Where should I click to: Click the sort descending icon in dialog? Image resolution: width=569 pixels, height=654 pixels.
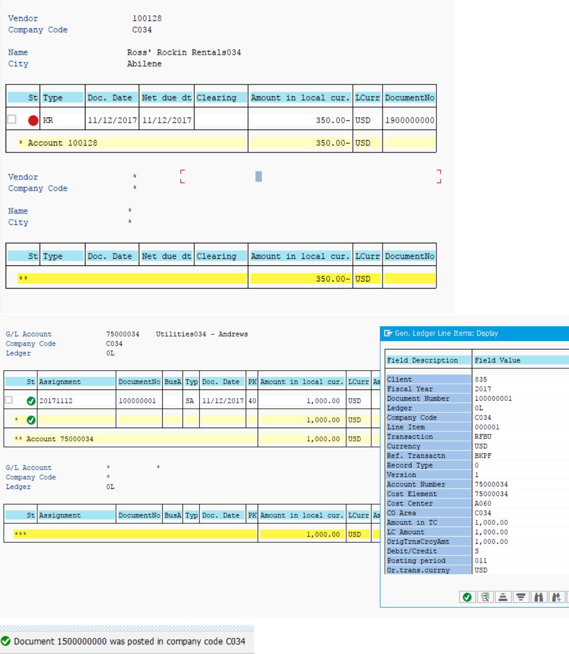[x=521, y=597]
